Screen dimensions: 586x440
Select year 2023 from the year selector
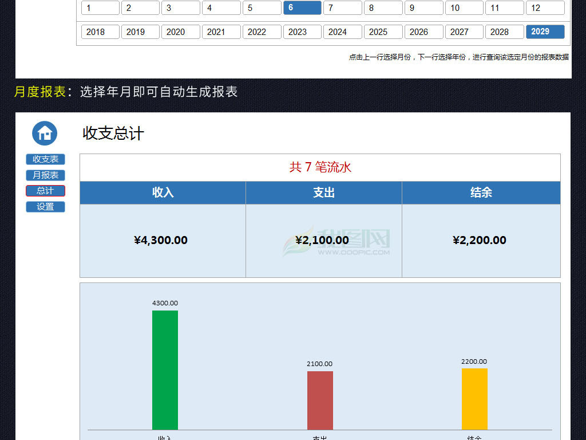click(x=302, y=32)
